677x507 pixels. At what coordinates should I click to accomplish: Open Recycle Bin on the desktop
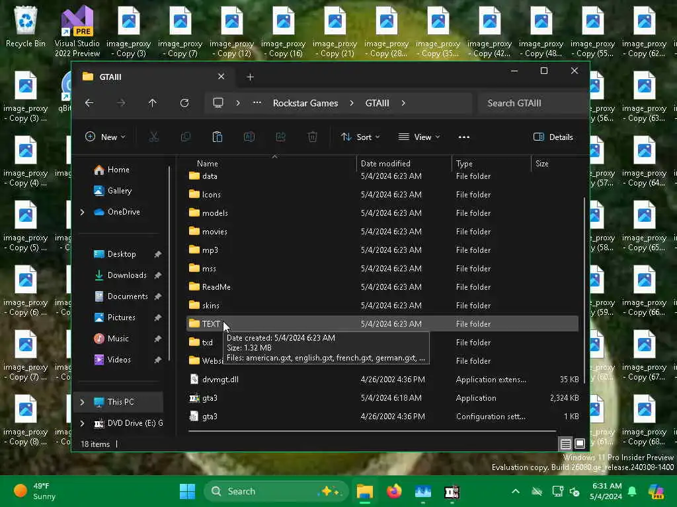tap(26, 26)
